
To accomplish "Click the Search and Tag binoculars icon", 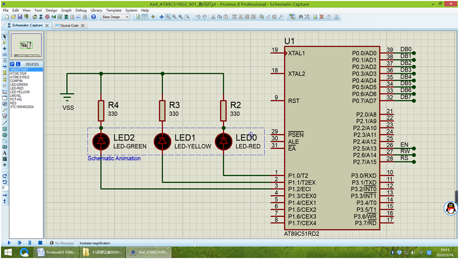I will coord(301,17).
